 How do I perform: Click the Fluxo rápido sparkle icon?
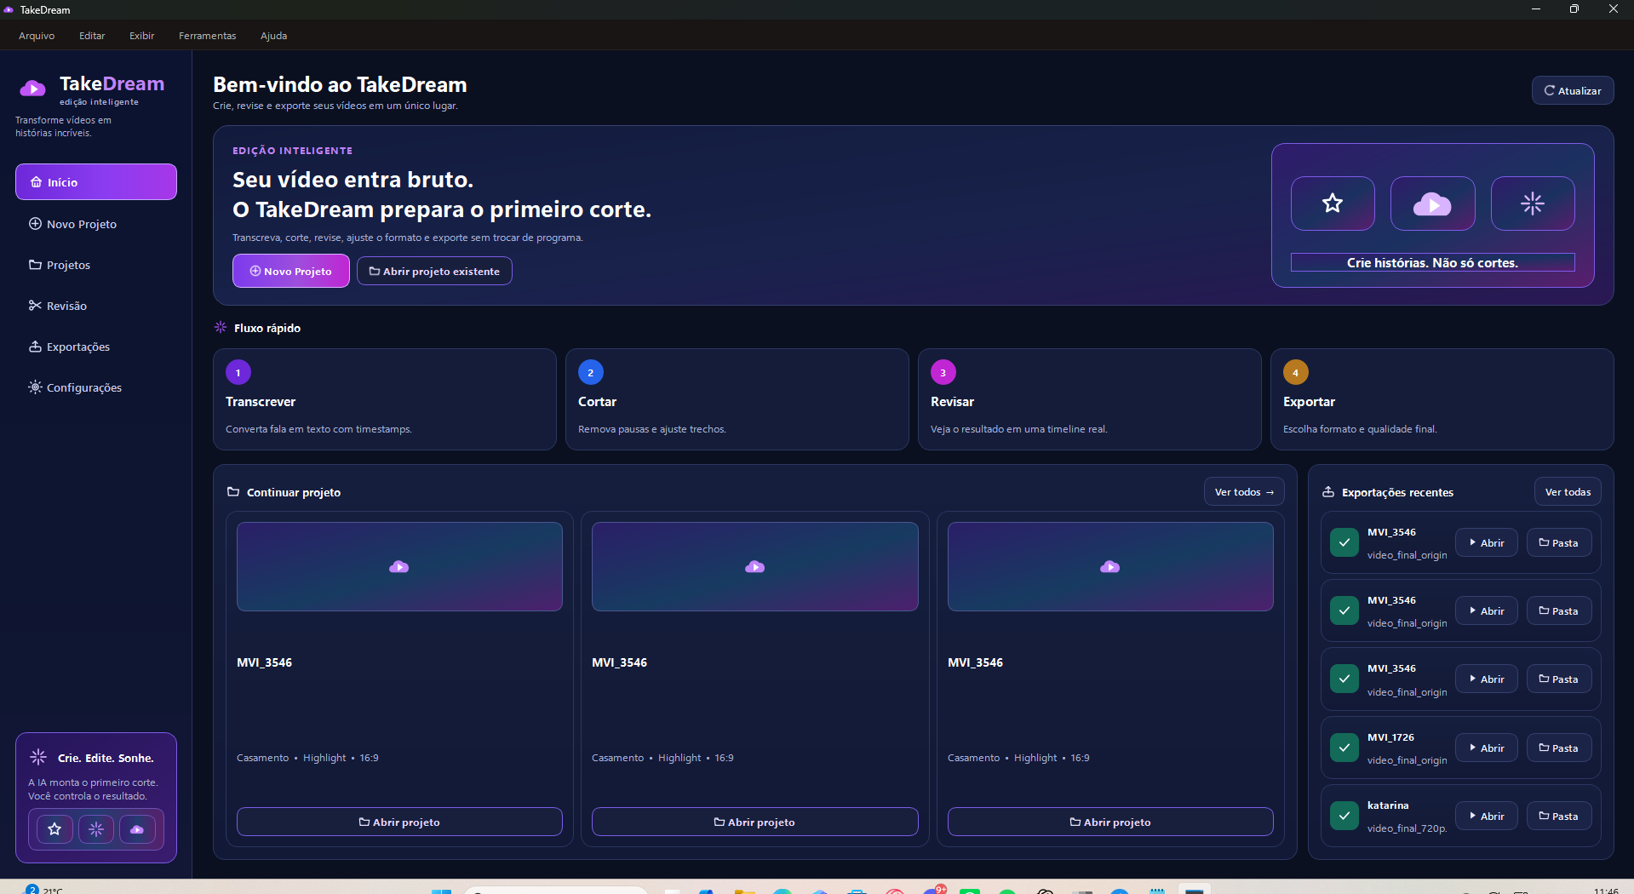pyautogui.click(x=221, y=327)
